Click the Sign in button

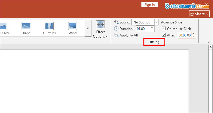150,5
